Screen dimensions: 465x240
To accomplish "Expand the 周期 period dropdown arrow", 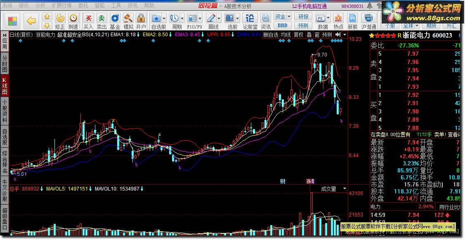I will point(182,19).
